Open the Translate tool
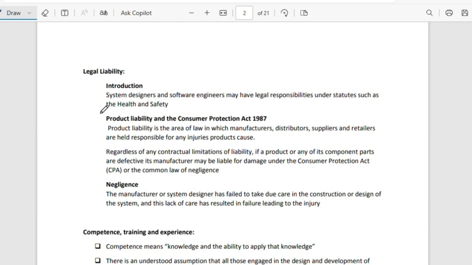Viewport: 472px width, 265px height. click(104, 13)
